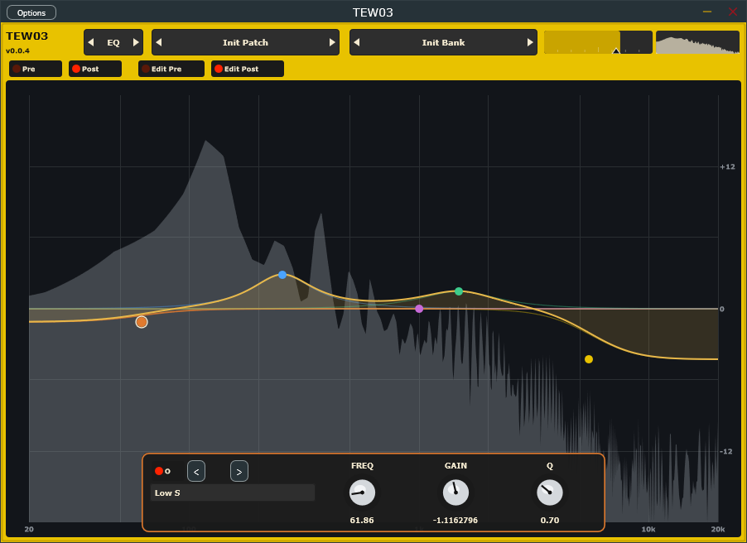Click the TEW03 plugin logo text
The width and height of the screenshot is (747, 543).
pyautogui.click(x=27, y=36)
